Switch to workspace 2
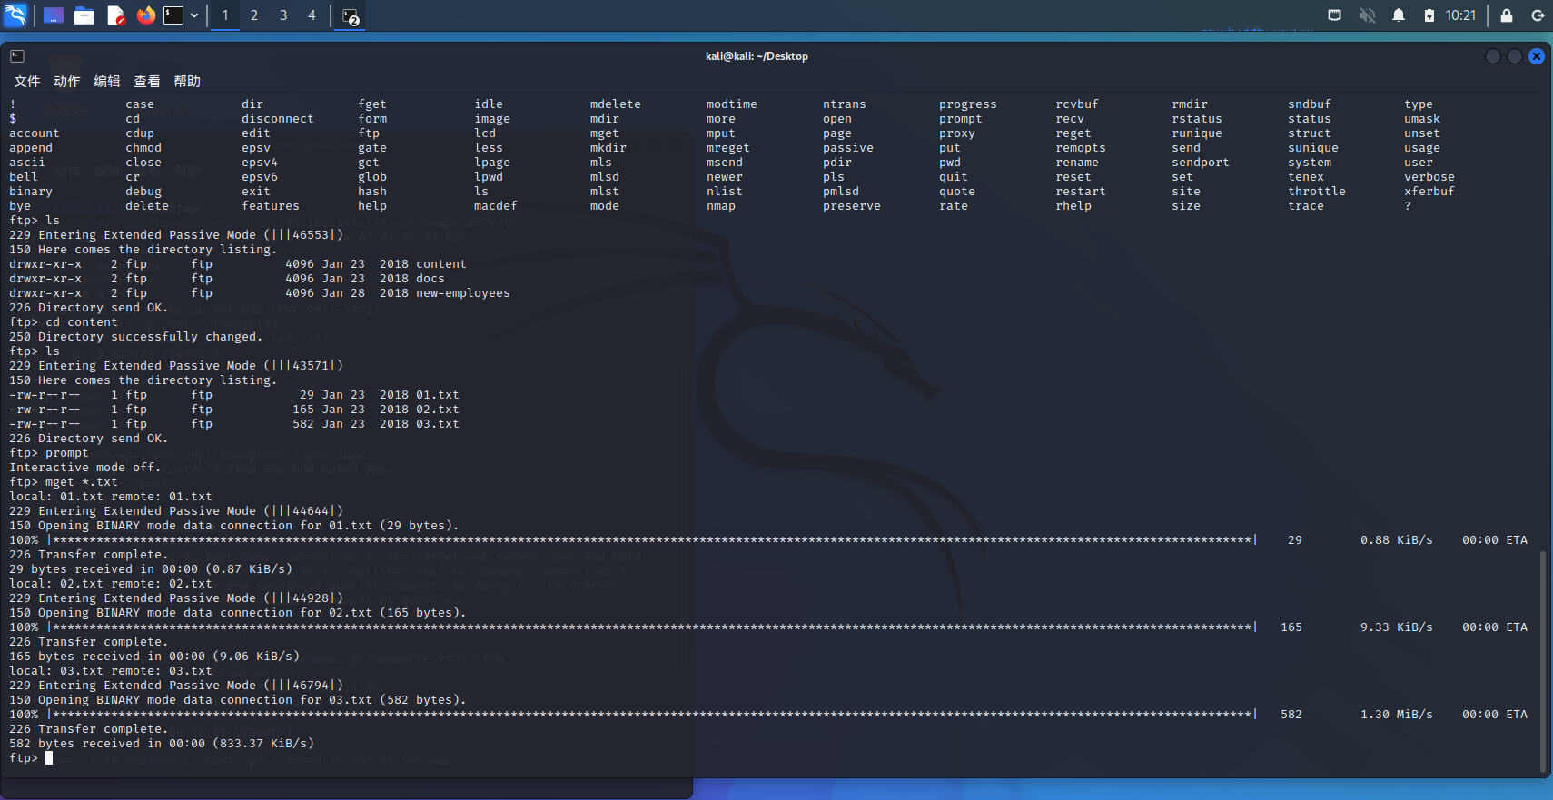 254,15
